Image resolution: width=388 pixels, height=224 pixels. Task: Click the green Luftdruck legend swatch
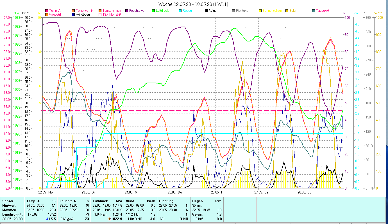153,11
